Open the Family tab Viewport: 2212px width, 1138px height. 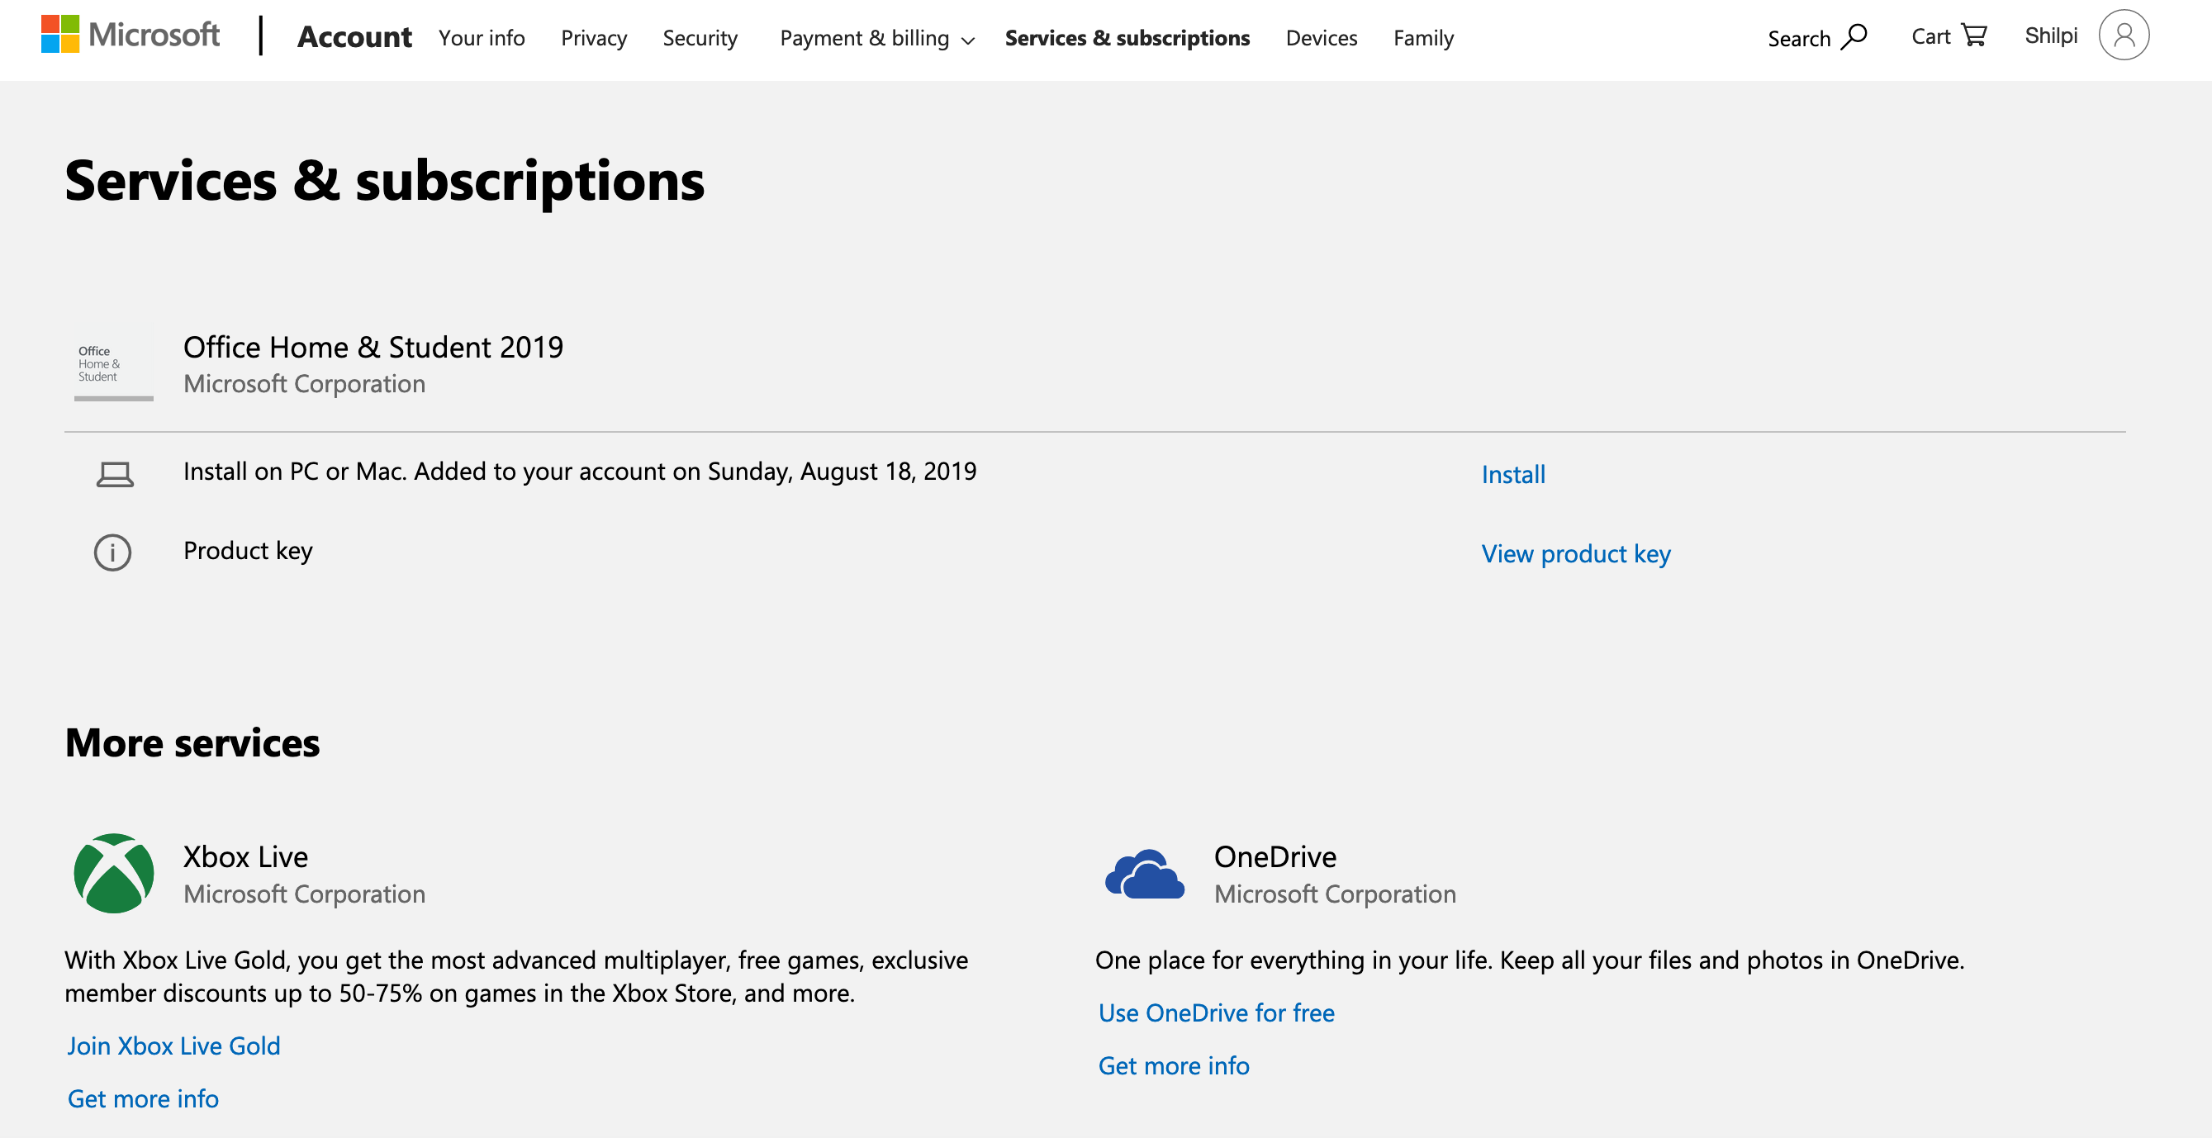click(x=1423, y=39)
